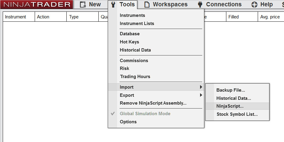
Task: Select Instrument Lists entry
Action: coord(137,24)
